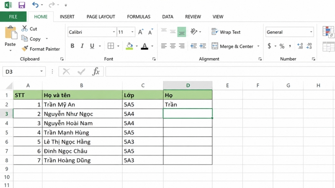
Task: Apply the Fill Color bucket
Action: coord(129,46)
